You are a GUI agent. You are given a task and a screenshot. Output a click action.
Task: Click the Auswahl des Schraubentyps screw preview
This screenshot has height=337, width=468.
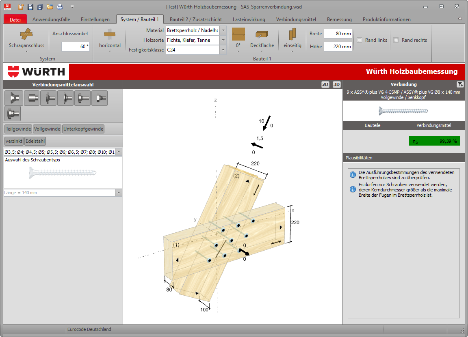pyautogui.click(x=63, y=172)
